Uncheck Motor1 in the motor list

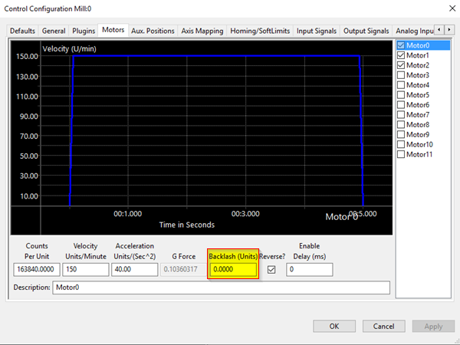click(x=401, y=55)
